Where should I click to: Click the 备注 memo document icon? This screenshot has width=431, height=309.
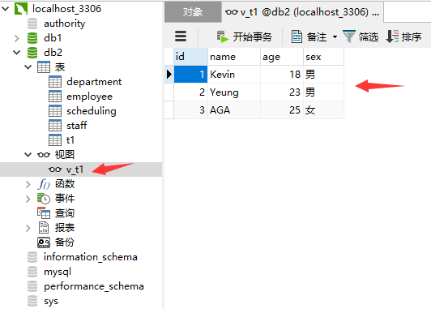coord(297,36)
